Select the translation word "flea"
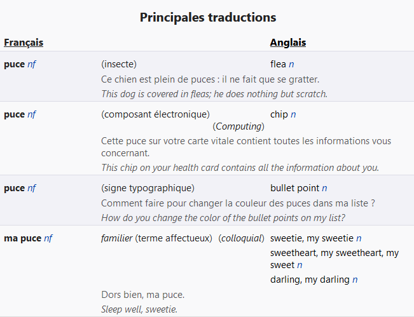This screenshot has width=414, height=317. (x=278, y=64)
